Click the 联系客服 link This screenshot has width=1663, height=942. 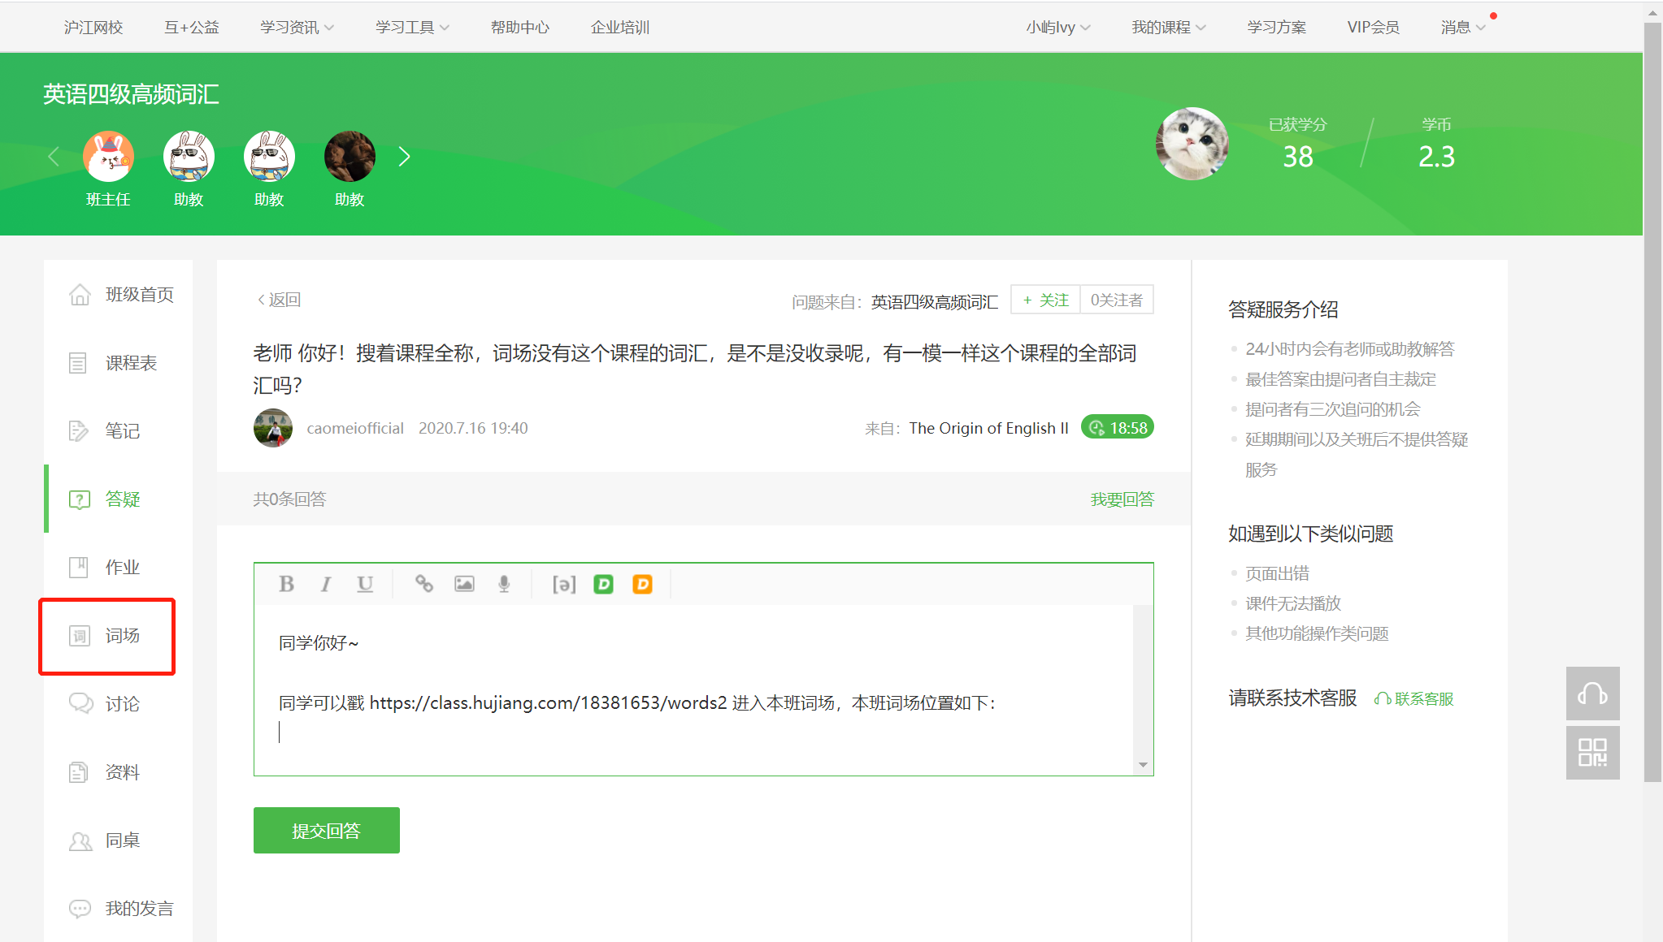click(x=1414, y=698)
